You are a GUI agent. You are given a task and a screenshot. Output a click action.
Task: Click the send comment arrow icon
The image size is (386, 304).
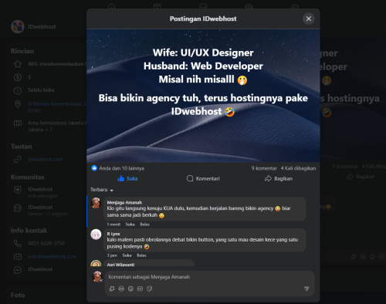coord(306,289)
